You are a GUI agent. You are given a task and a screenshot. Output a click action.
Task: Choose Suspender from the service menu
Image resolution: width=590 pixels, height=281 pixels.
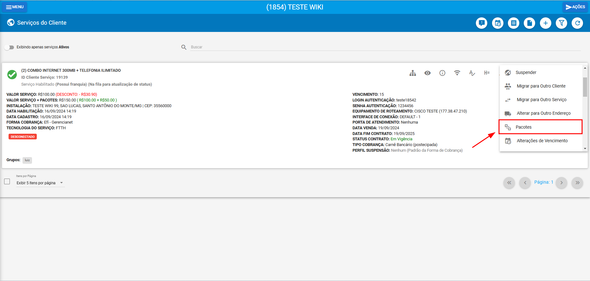541,72
